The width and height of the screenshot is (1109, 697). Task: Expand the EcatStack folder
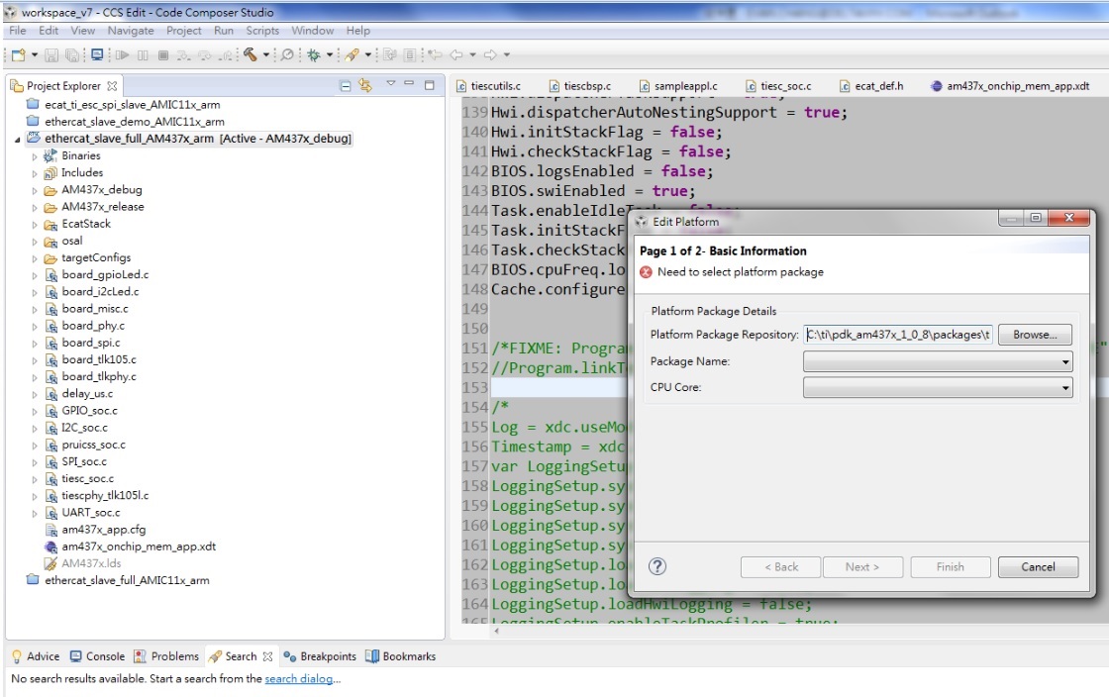click(x=35, y=224)
